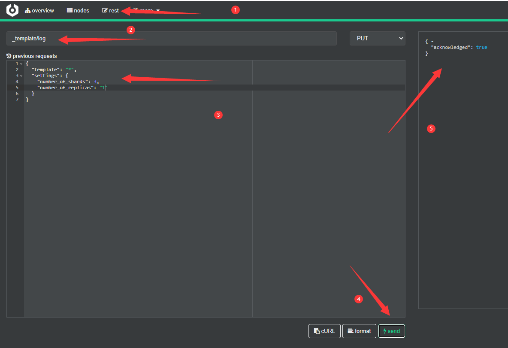Click the "number_of_shards" line in editor
This screenshot has width=508, height=348.
(68, 82)
